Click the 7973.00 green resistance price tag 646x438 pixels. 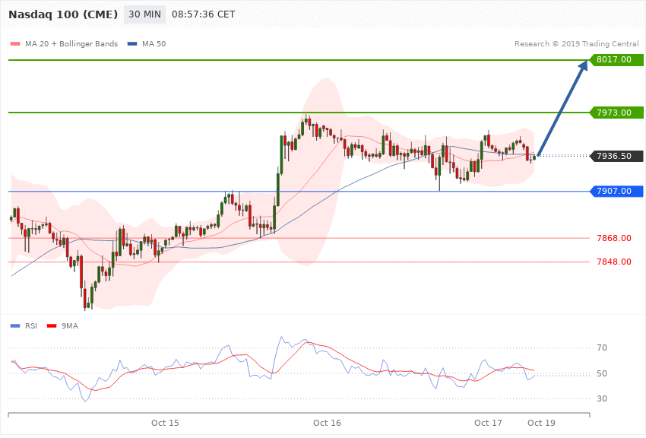(617, 113)
